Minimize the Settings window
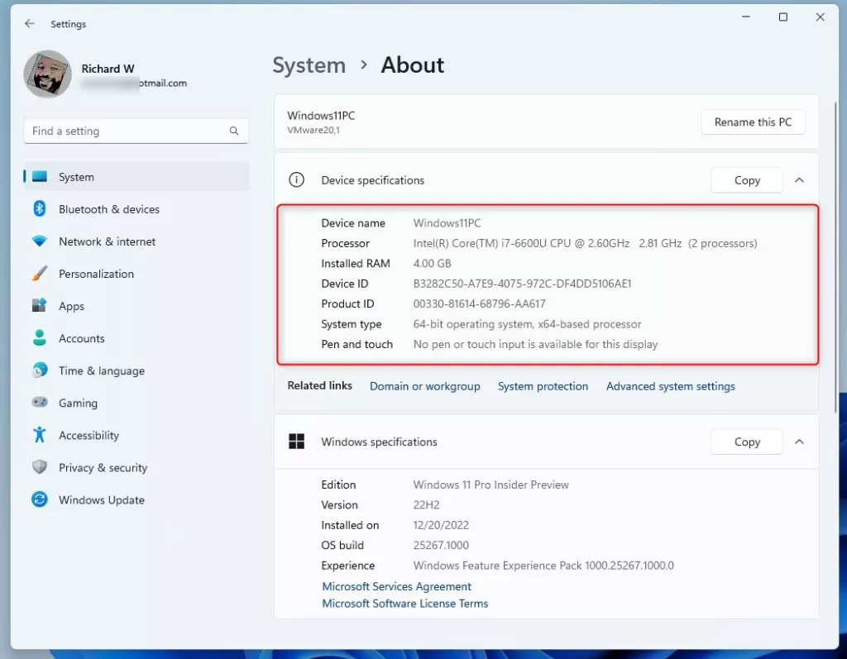Screen dimensions: 847x659 746,17
